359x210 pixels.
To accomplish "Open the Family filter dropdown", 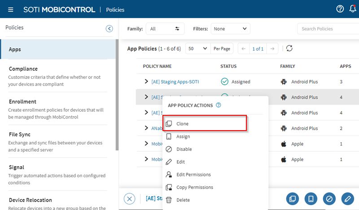I will coord(165,29).
